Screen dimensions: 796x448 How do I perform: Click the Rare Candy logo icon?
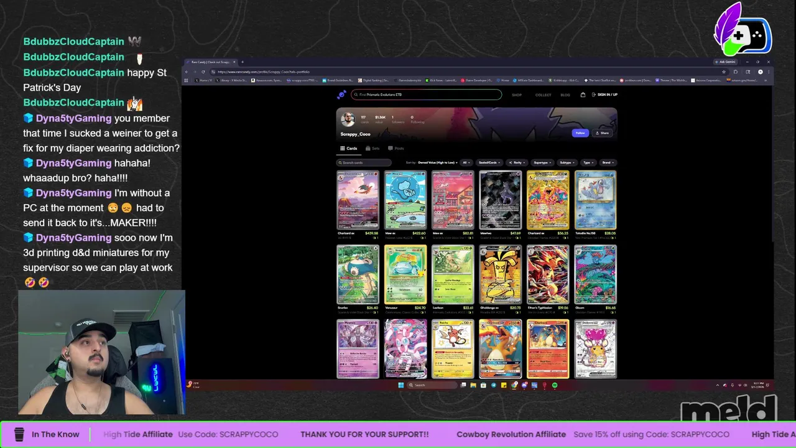pos(341,95)
